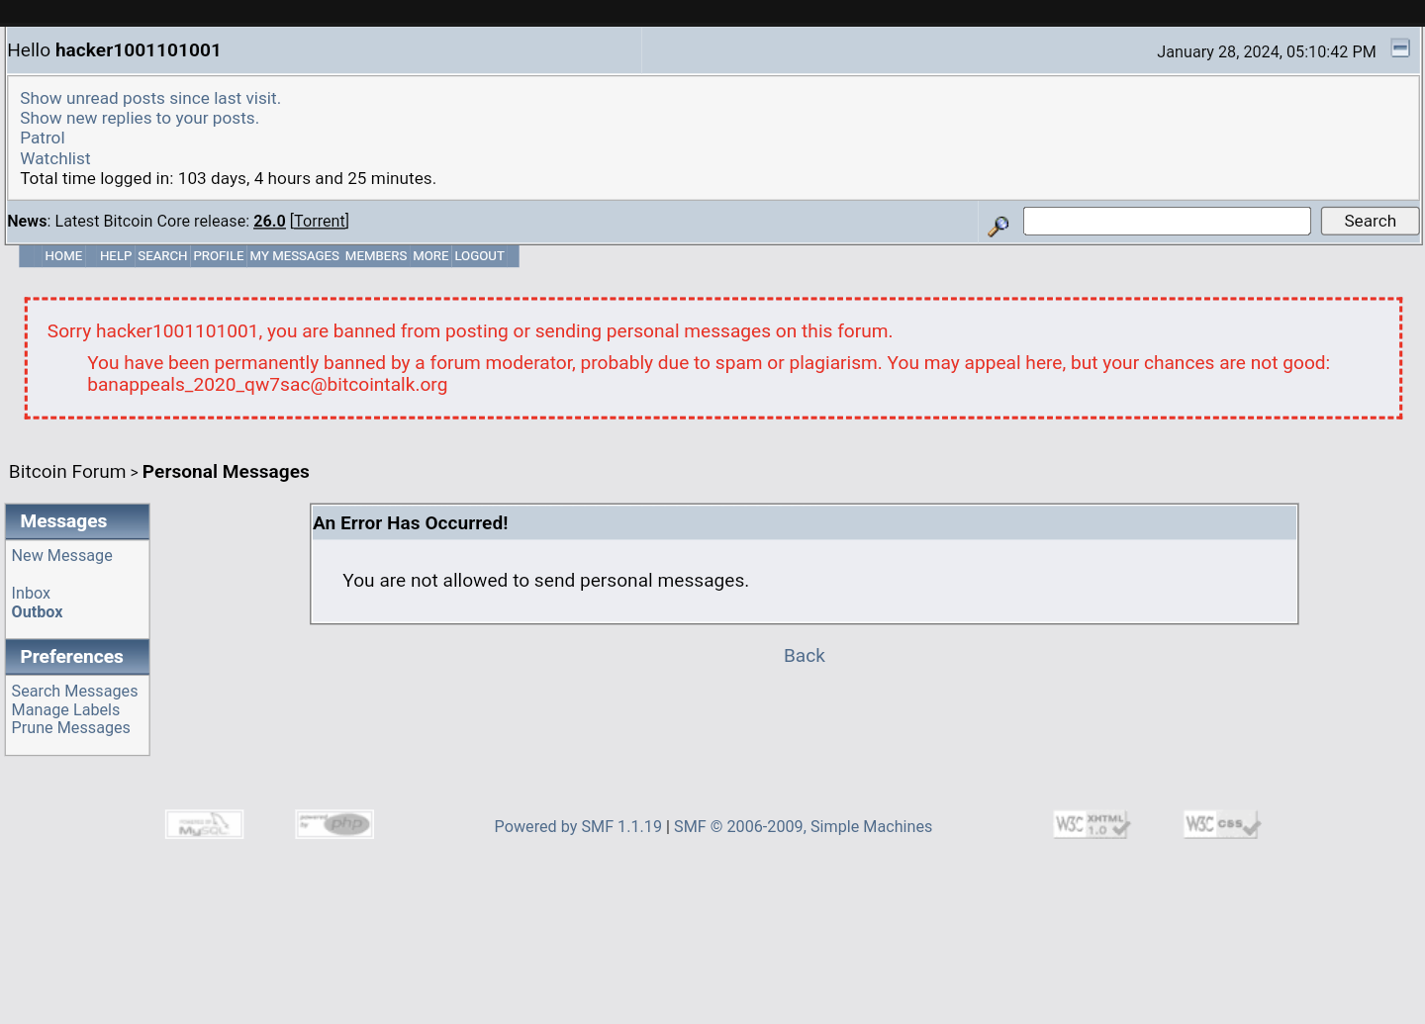Click New Message in sidebar
This screenshot has height=1024, width=1425.
[x=62, y=556]
